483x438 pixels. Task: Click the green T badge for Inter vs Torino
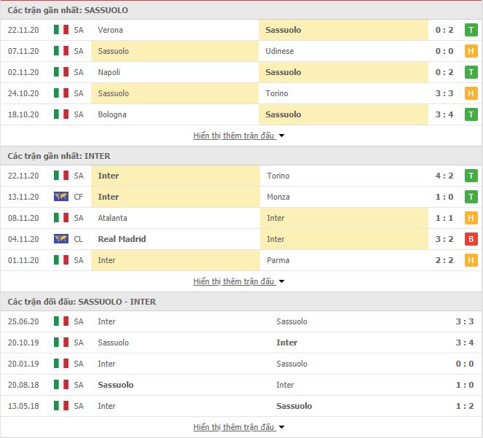471,176
